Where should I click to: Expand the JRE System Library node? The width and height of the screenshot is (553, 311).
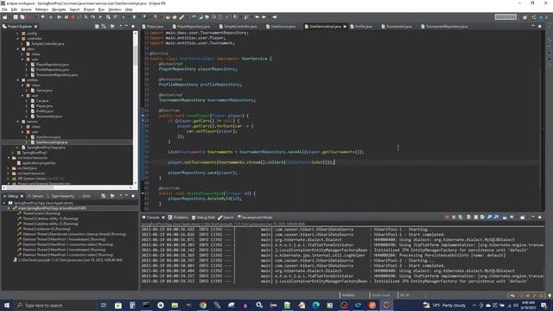click(x=9, y=179)
